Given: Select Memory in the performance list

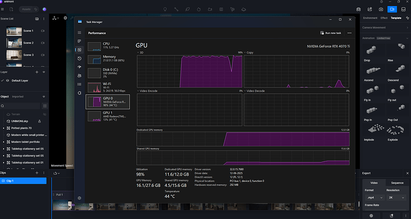Looking at the screenshot, I should 107,59.
